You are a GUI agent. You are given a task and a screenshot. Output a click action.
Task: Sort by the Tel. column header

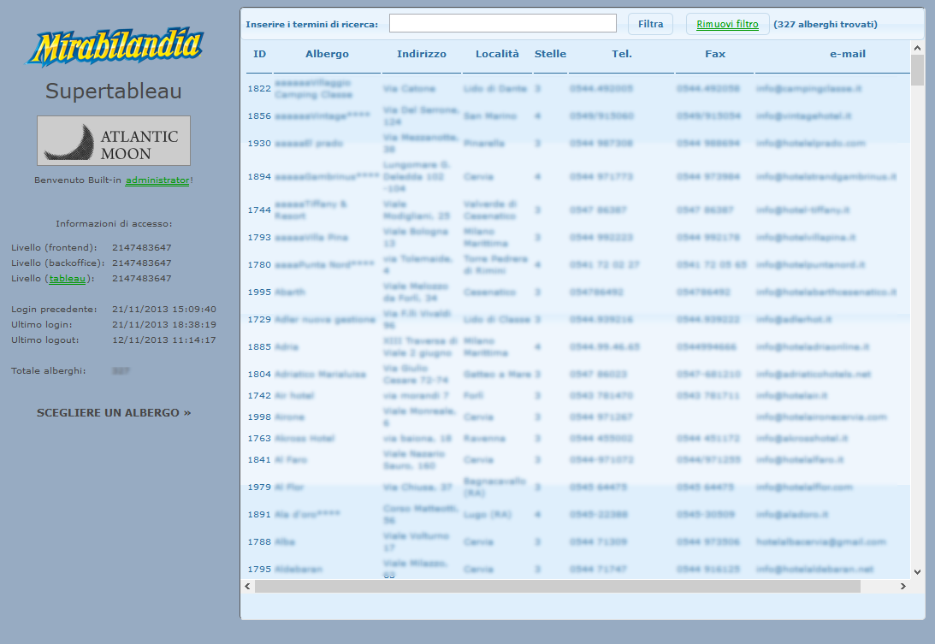[621, 54]
